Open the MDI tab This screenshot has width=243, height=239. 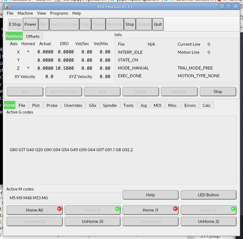157,106
